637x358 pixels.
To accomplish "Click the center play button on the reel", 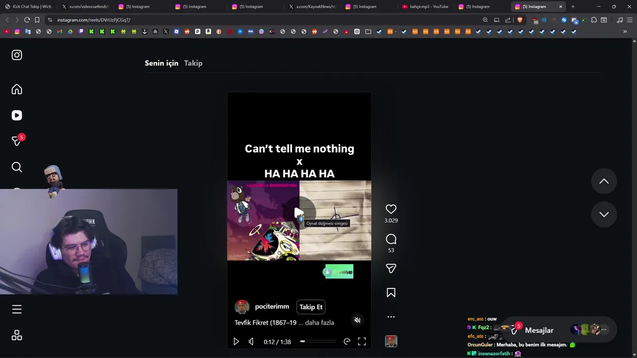I will click(299, 213).
